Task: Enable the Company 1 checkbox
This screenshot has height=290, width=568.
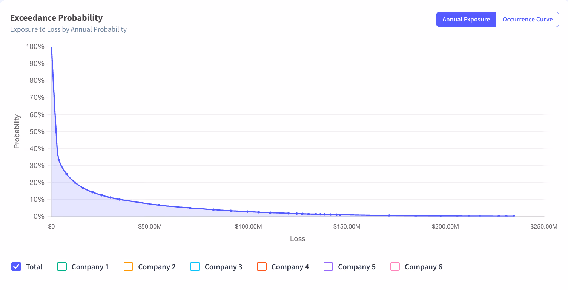Action: tap(62, 267)
